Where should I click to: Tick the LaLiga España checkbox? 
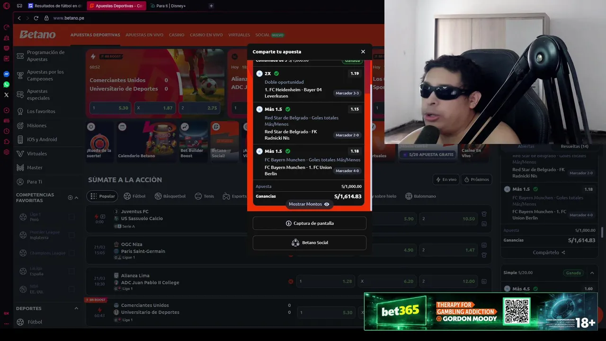point(71,271)
